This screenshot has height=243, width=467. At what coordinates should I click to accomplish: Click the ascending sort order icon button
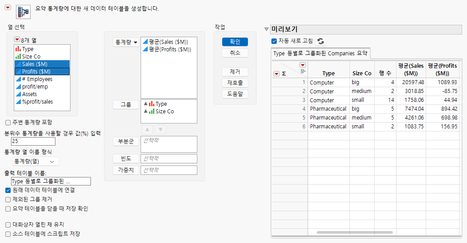point(147,130)
